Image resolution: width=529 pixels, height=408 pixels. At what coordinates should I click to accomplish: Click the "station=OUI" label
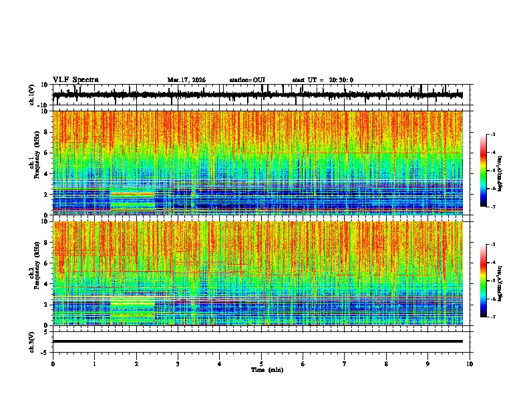[x=247, y=80]
